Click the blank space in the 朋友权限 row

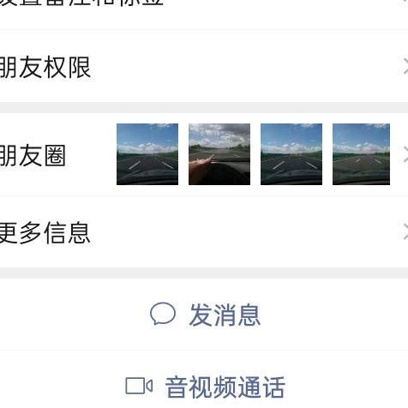(246, 66)
